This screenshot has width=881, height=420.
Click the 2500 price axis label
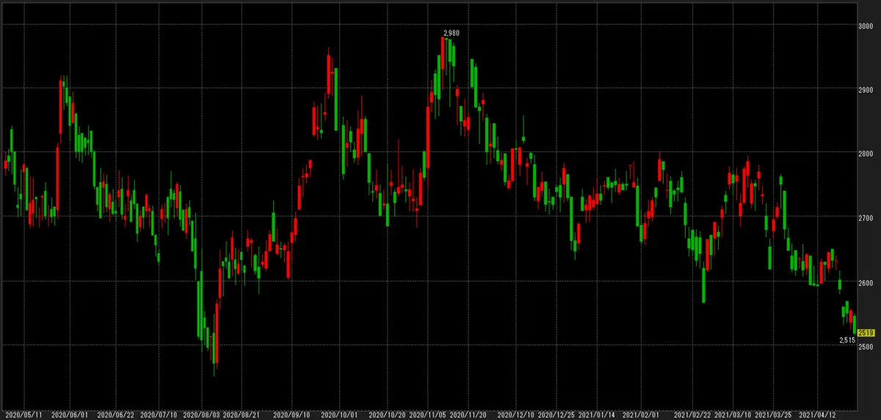pos(866,347)
